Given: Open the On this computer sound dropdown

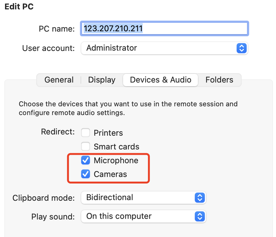Looking at the screenshot, I should 143,216.
